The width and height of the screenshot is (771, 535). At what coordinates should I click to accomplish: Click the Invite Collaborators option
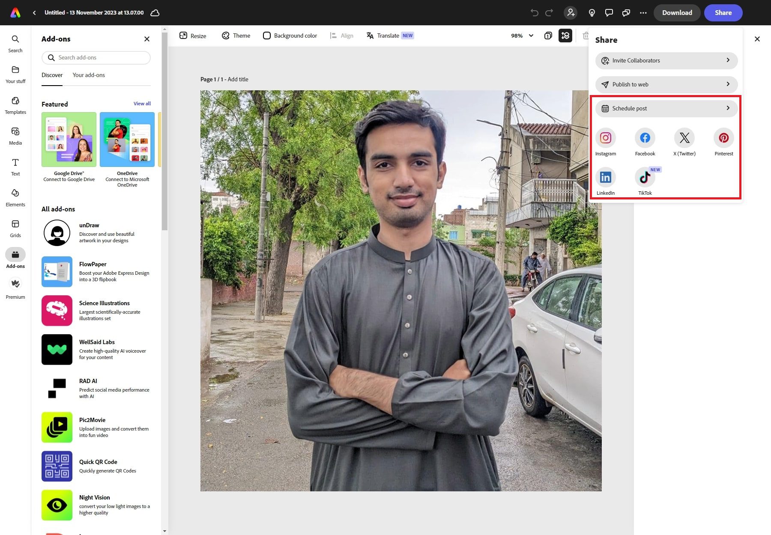[x=666, y=60]
